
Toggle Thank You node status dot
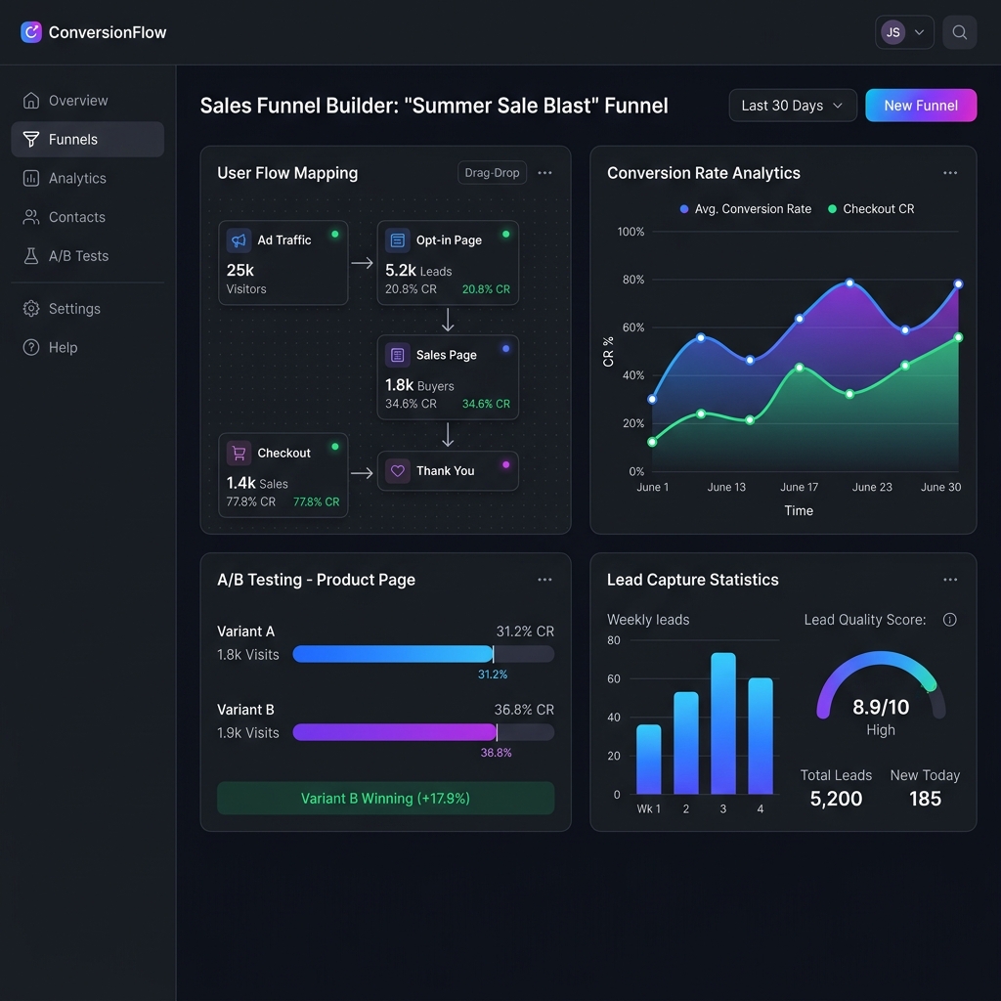505,464
